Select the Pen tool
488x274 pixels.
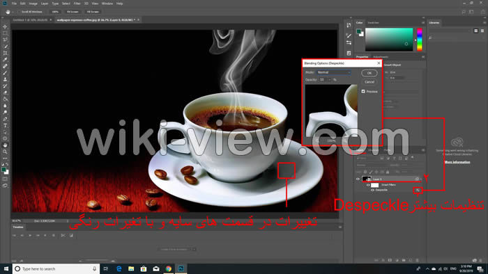pos(5,119)
